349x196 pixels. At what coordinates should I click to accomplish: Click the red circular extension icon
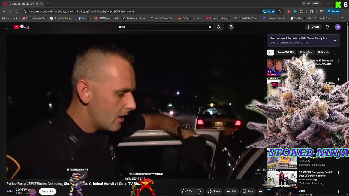pos(289,11)
